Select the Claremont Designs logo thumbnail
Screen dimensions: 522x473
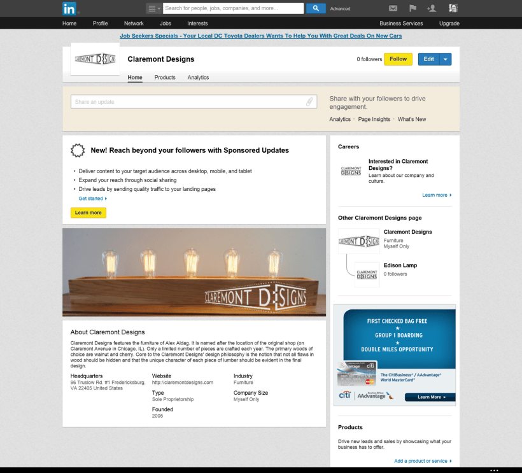[x=358, y=241]
